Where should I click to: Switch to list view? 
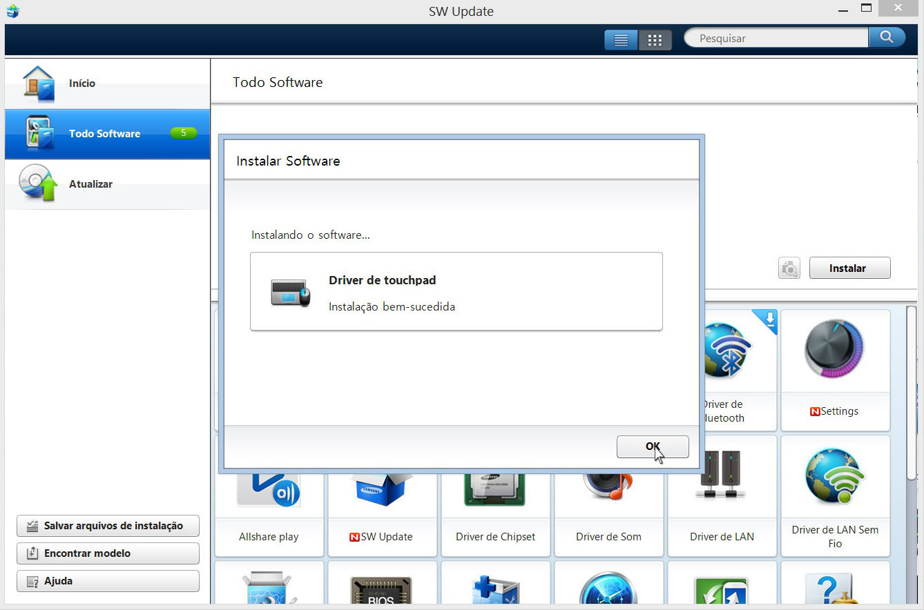tap(621, 40)
